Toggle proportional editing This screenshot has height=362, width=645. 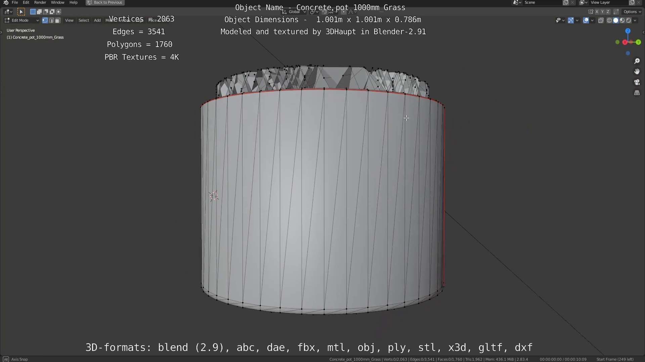343,12
